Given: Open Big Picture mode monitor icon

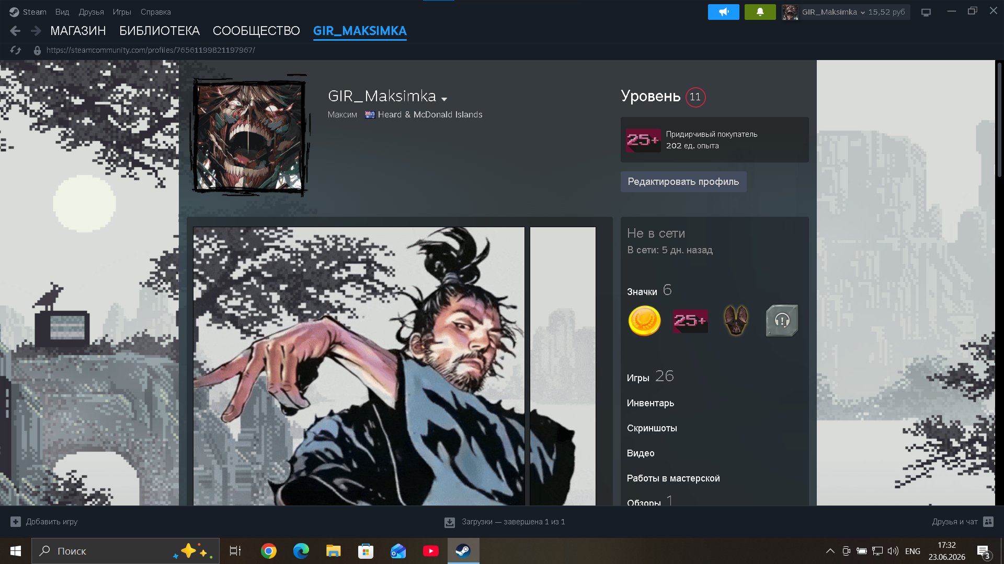Looking at the screenshot, I should click(926, 11).
